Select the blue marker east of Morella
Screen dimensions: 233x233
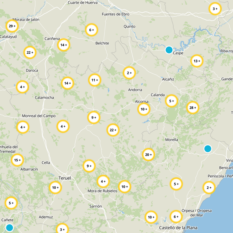pyautogui.click(x=208, y=149)
